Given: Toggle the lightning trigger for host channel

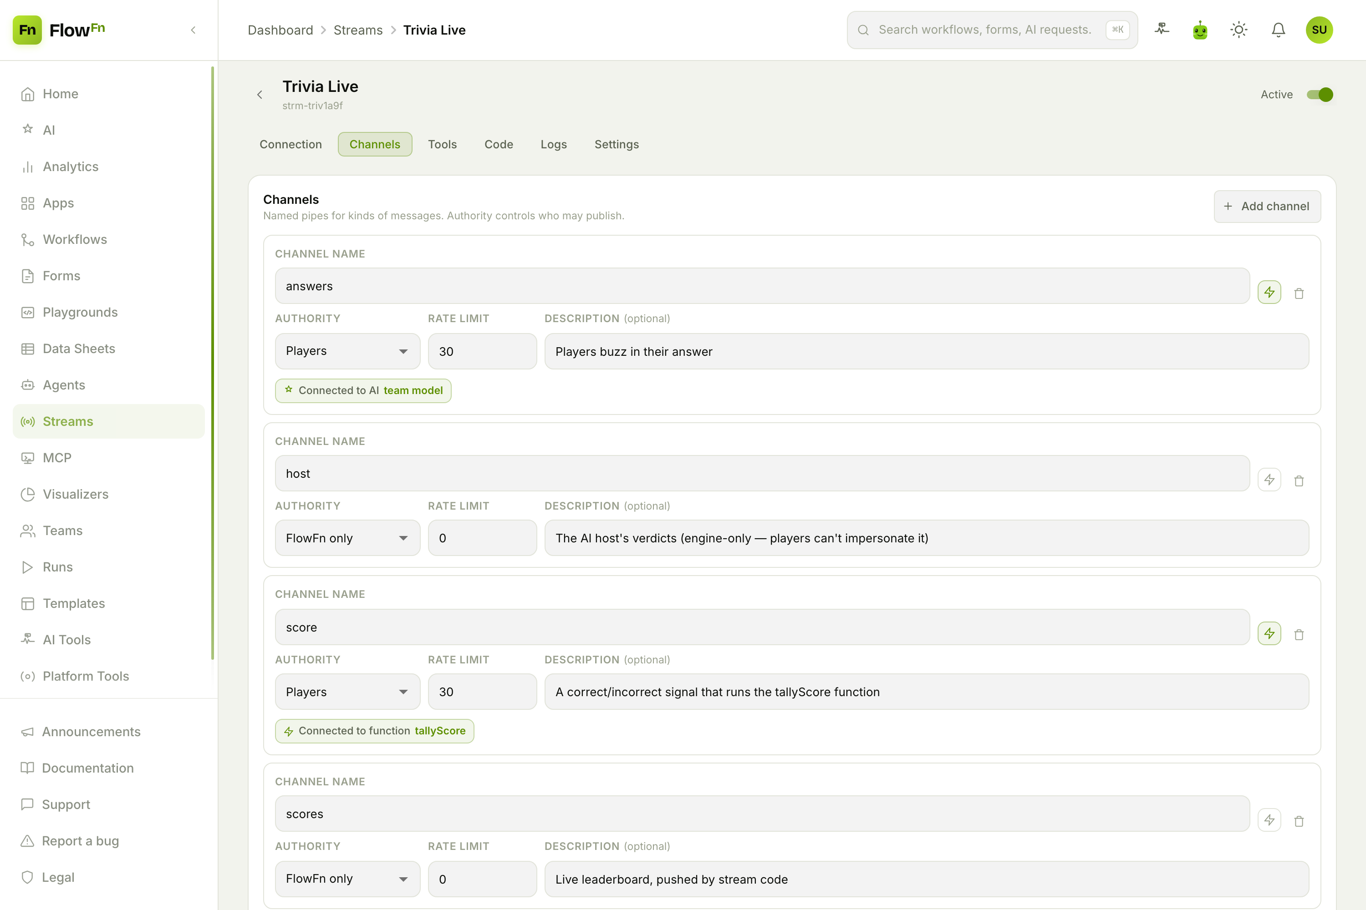Looking at the screenshot, I should (x=1269, y=480).
